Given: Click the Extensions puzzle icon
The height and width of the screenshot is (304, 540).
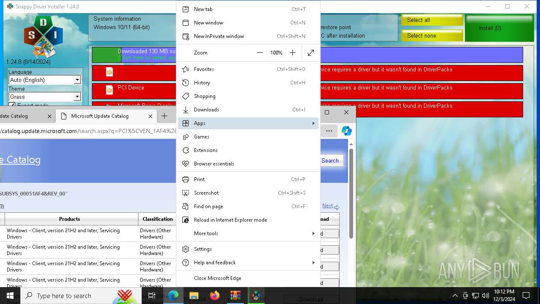Looking at the screenshot, I should tap(185, 150).
